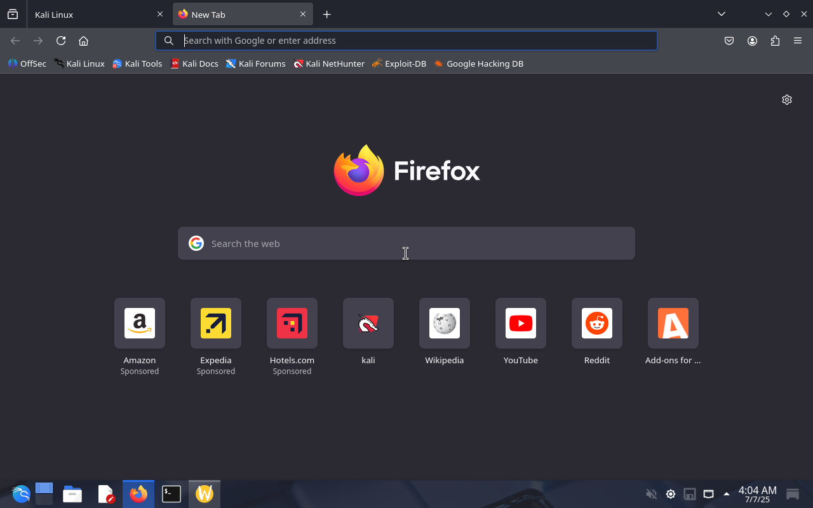The image size is (813, 508).
Task: Close the Kali Linux tab
Action: point(160,14)
